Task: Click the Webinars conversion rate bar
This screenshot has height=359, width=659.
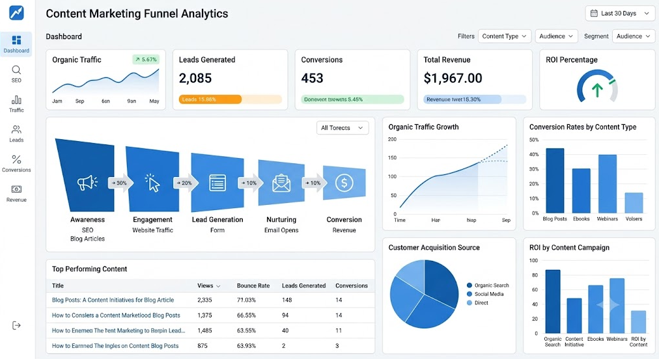Action: [x=608, y=184]
